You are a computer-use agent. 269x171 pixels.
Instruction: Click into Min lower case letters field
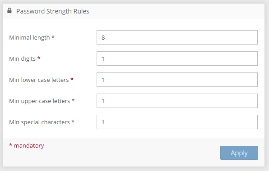[x=177, y=80]
